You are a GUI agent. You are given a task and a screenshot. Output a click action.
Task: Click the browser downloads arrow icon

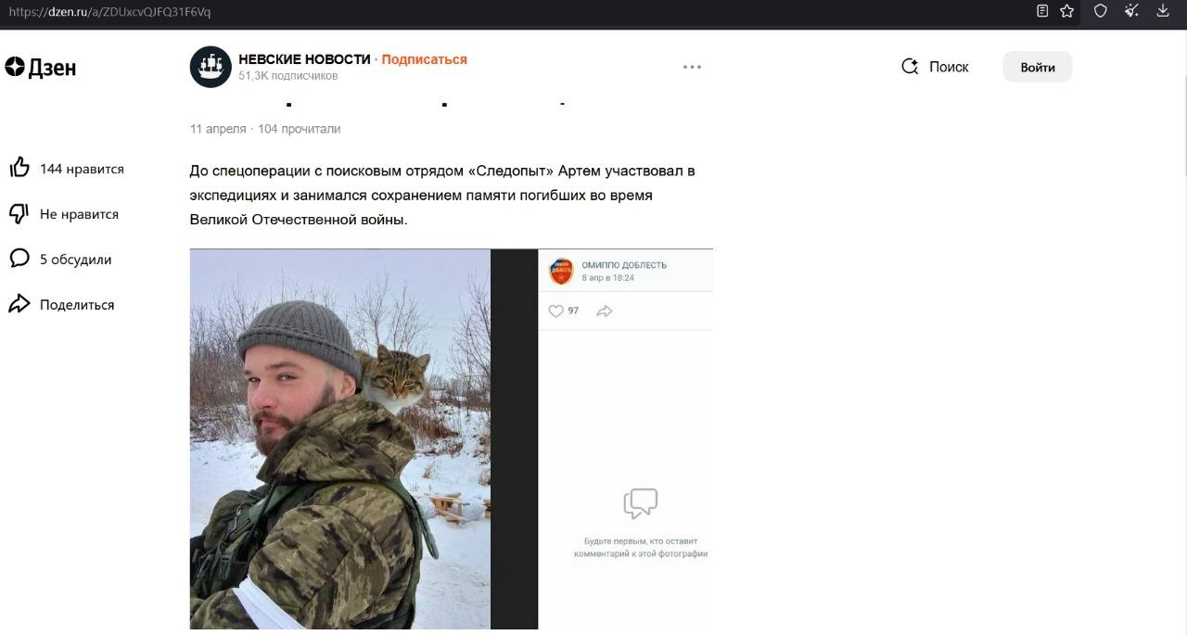[x=1163, y=11]
